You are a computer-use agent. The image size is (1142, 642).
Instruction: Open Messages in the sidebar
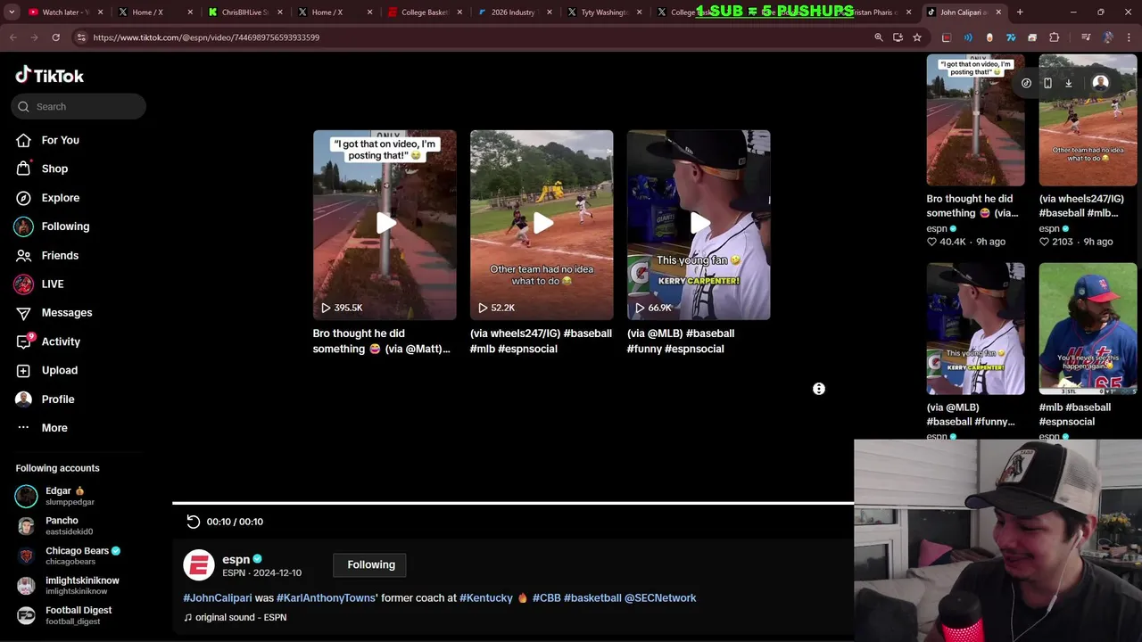click(x=66, y=312)
